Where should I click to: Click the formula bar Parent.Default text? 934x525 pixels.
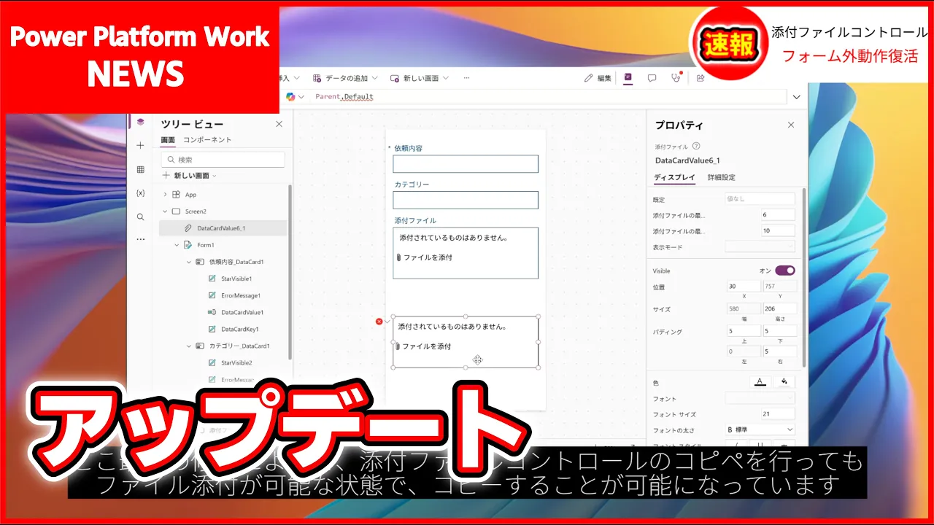[x=344, y=97]
